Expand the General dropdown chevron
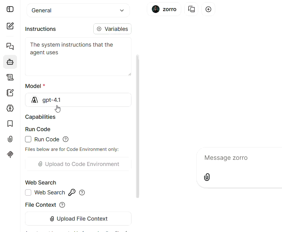This screenshot has width=282, height=232. (122, 10)
